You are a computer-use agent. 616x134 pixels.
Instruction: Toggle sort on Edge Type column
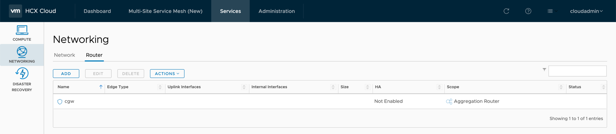click(x=160, y=87)
